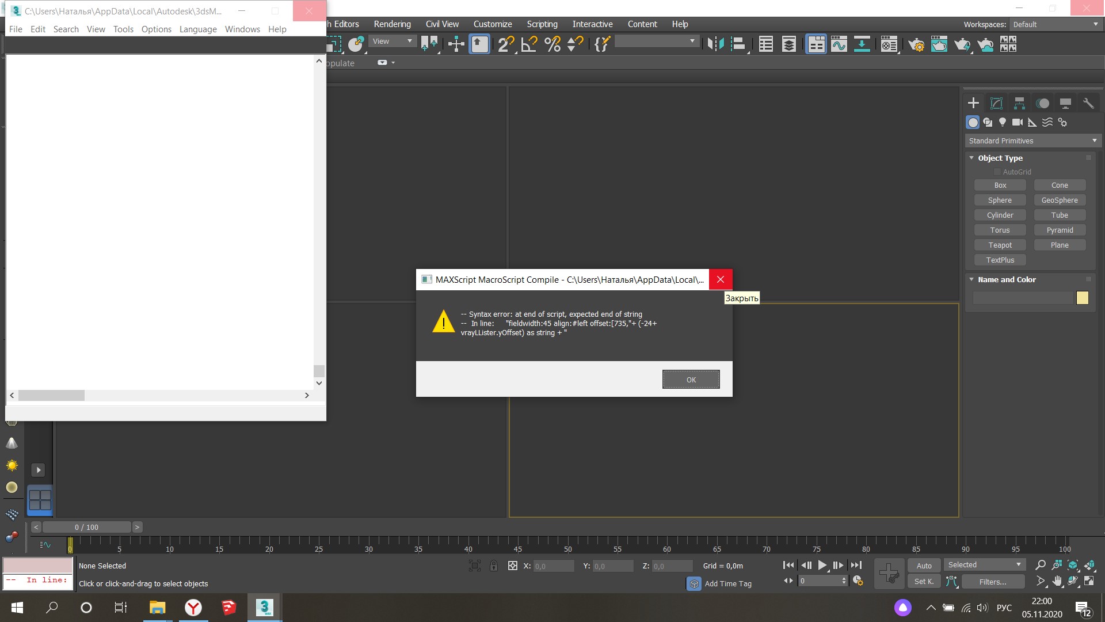Click the GeoSphere primitive button
This screenshot has height=622, width=1105.
(1060, 200)
